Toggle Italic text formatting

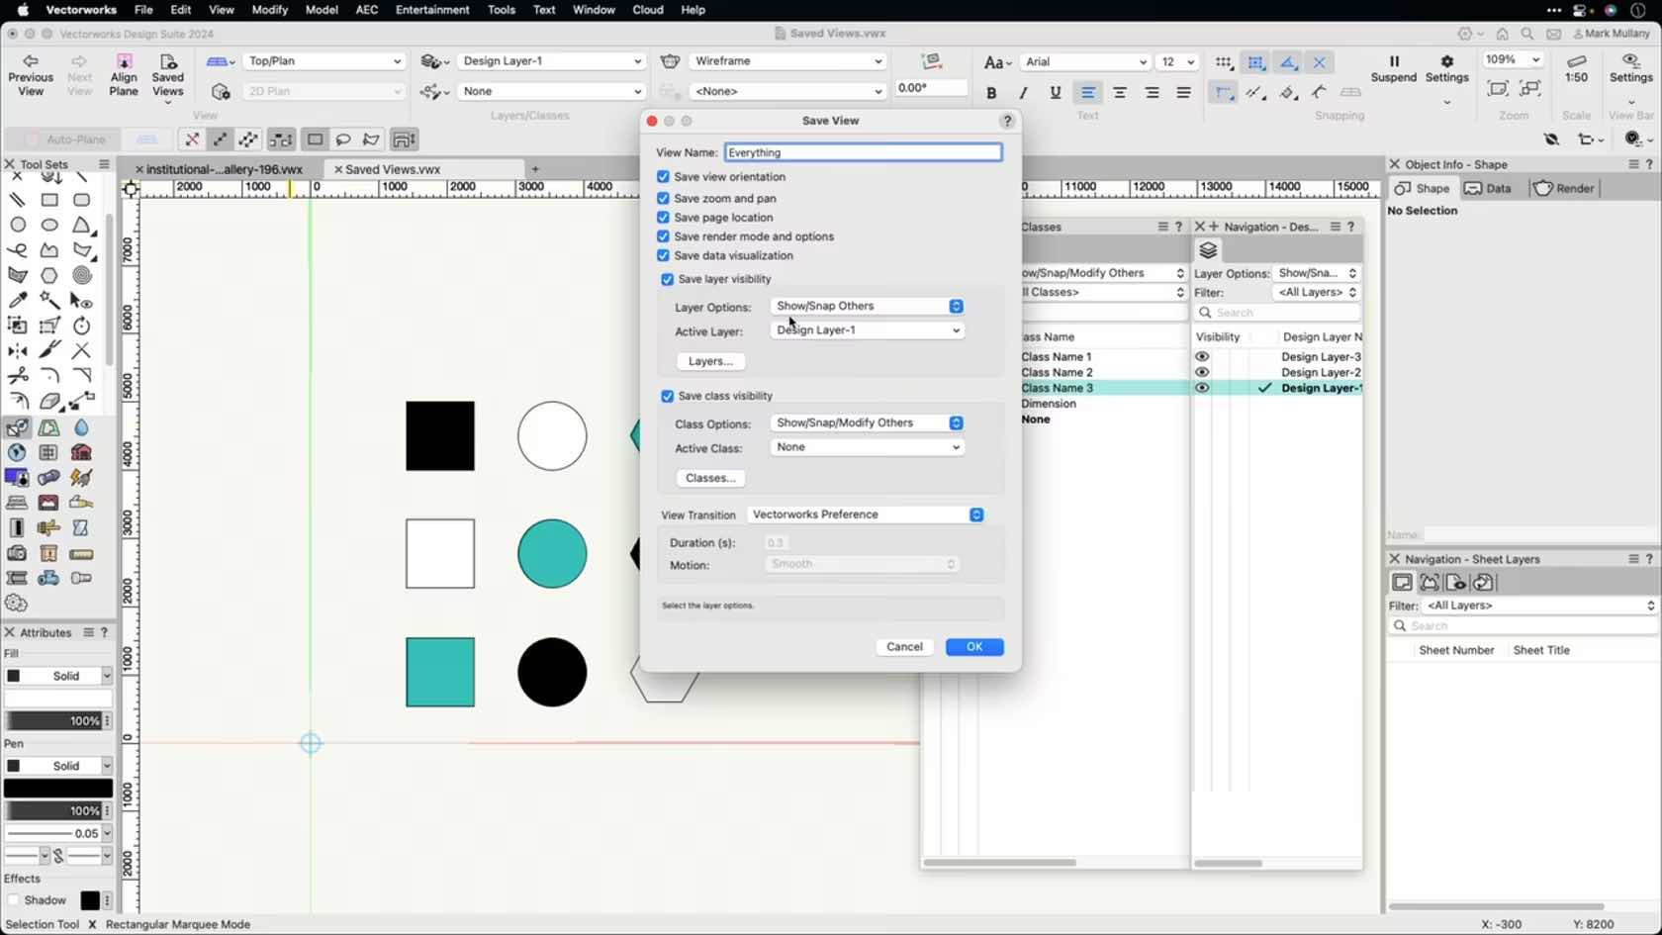(x=1023, y=93)
